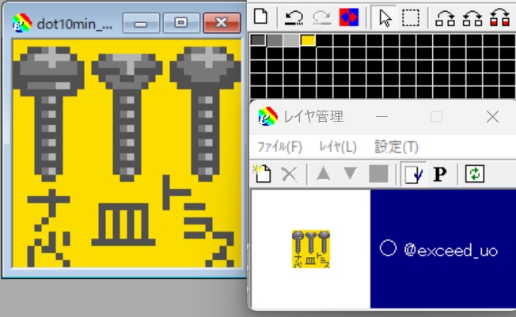This screenshot has width=516, height=317.
Task: Close the レイヤ管理 window
Action: pos(492,117)
